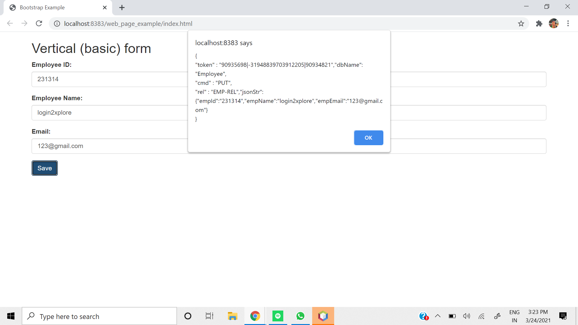Image resolution: width=578 pixels, height=325 pixels.
Task: Open WhatsApp from taskbar
Action: (300, 316)
